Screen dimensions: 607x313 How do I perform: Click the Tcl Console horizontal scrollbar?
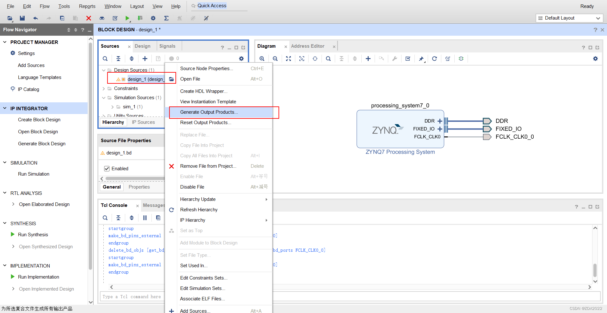(x=350, y=287)
